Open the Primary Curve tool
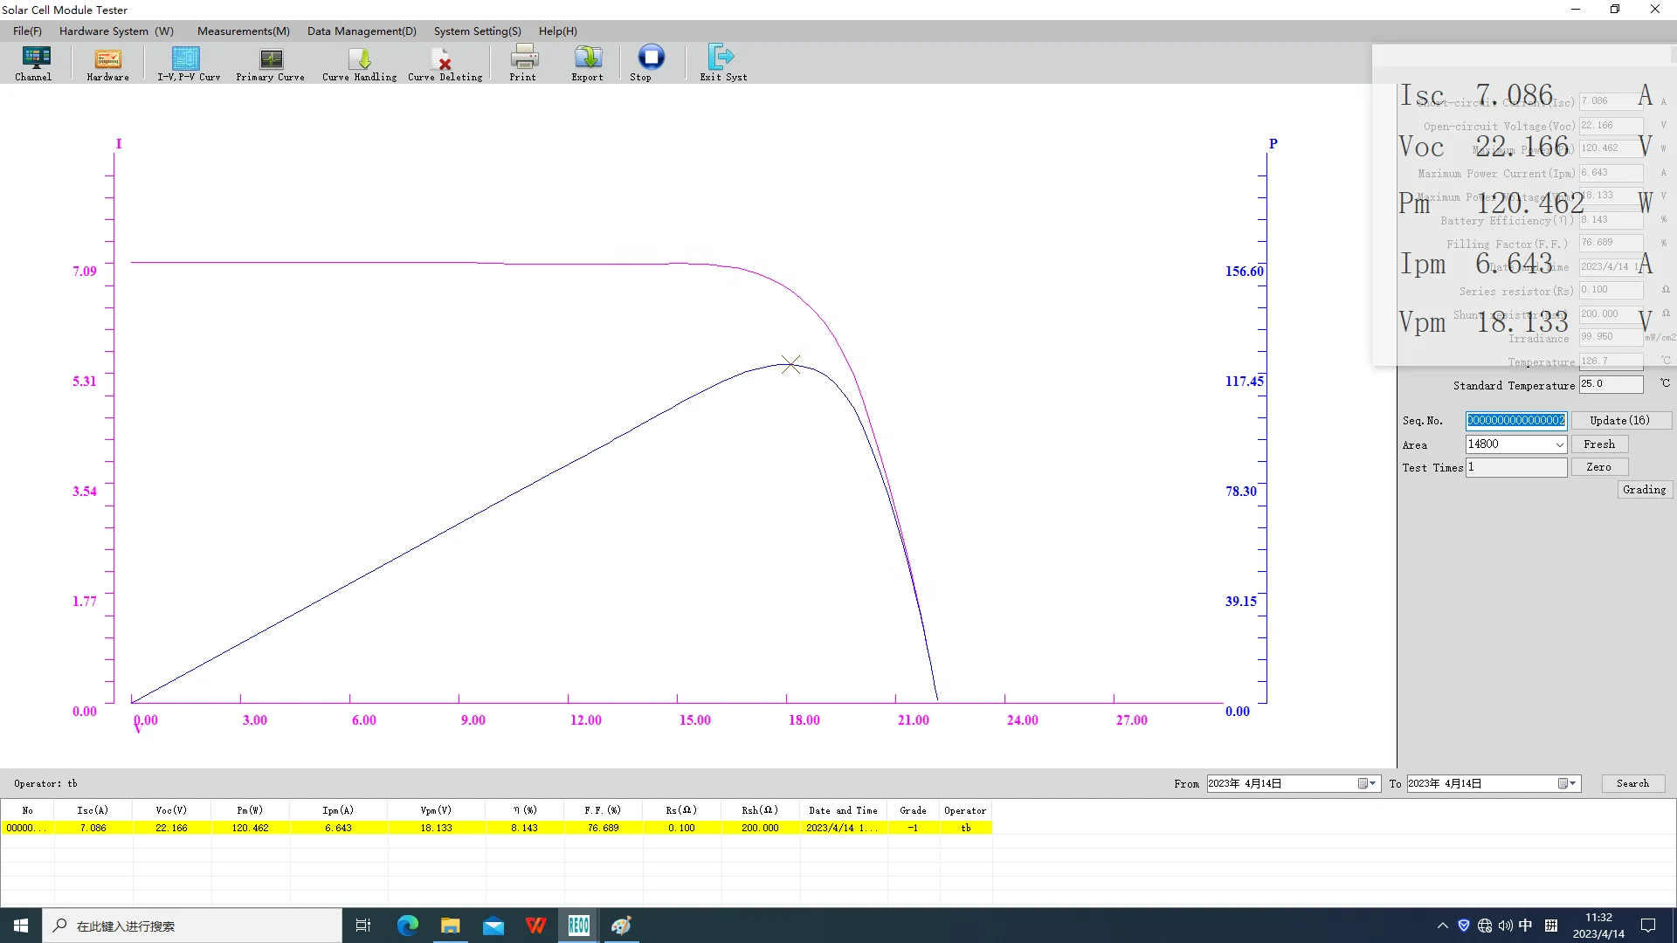 click(x=270, y=63)
